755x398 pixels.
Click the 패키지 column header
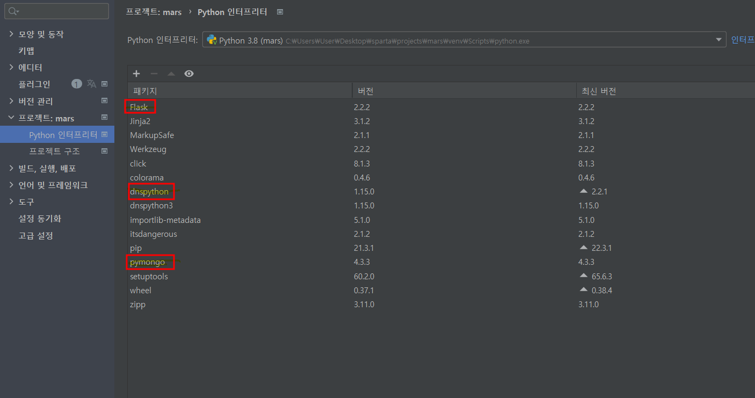click(x=240, y=91)
